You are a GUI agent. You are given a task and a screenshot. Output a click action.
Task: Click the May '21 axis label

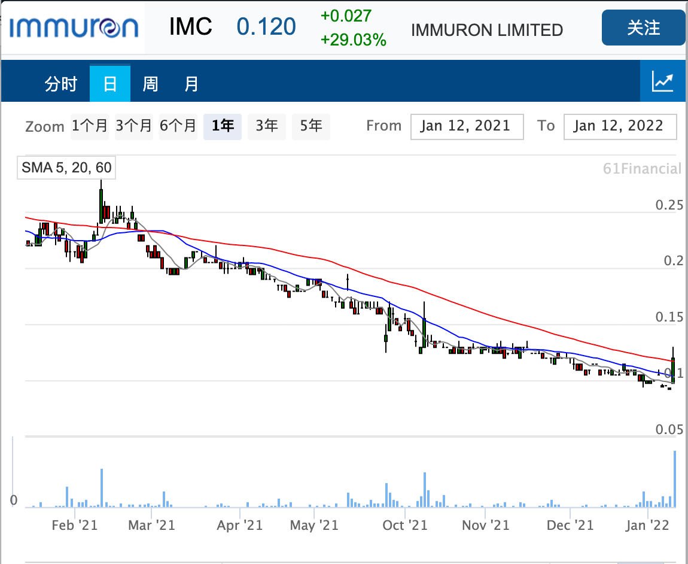pyautogui.click(x=314, y=525)
